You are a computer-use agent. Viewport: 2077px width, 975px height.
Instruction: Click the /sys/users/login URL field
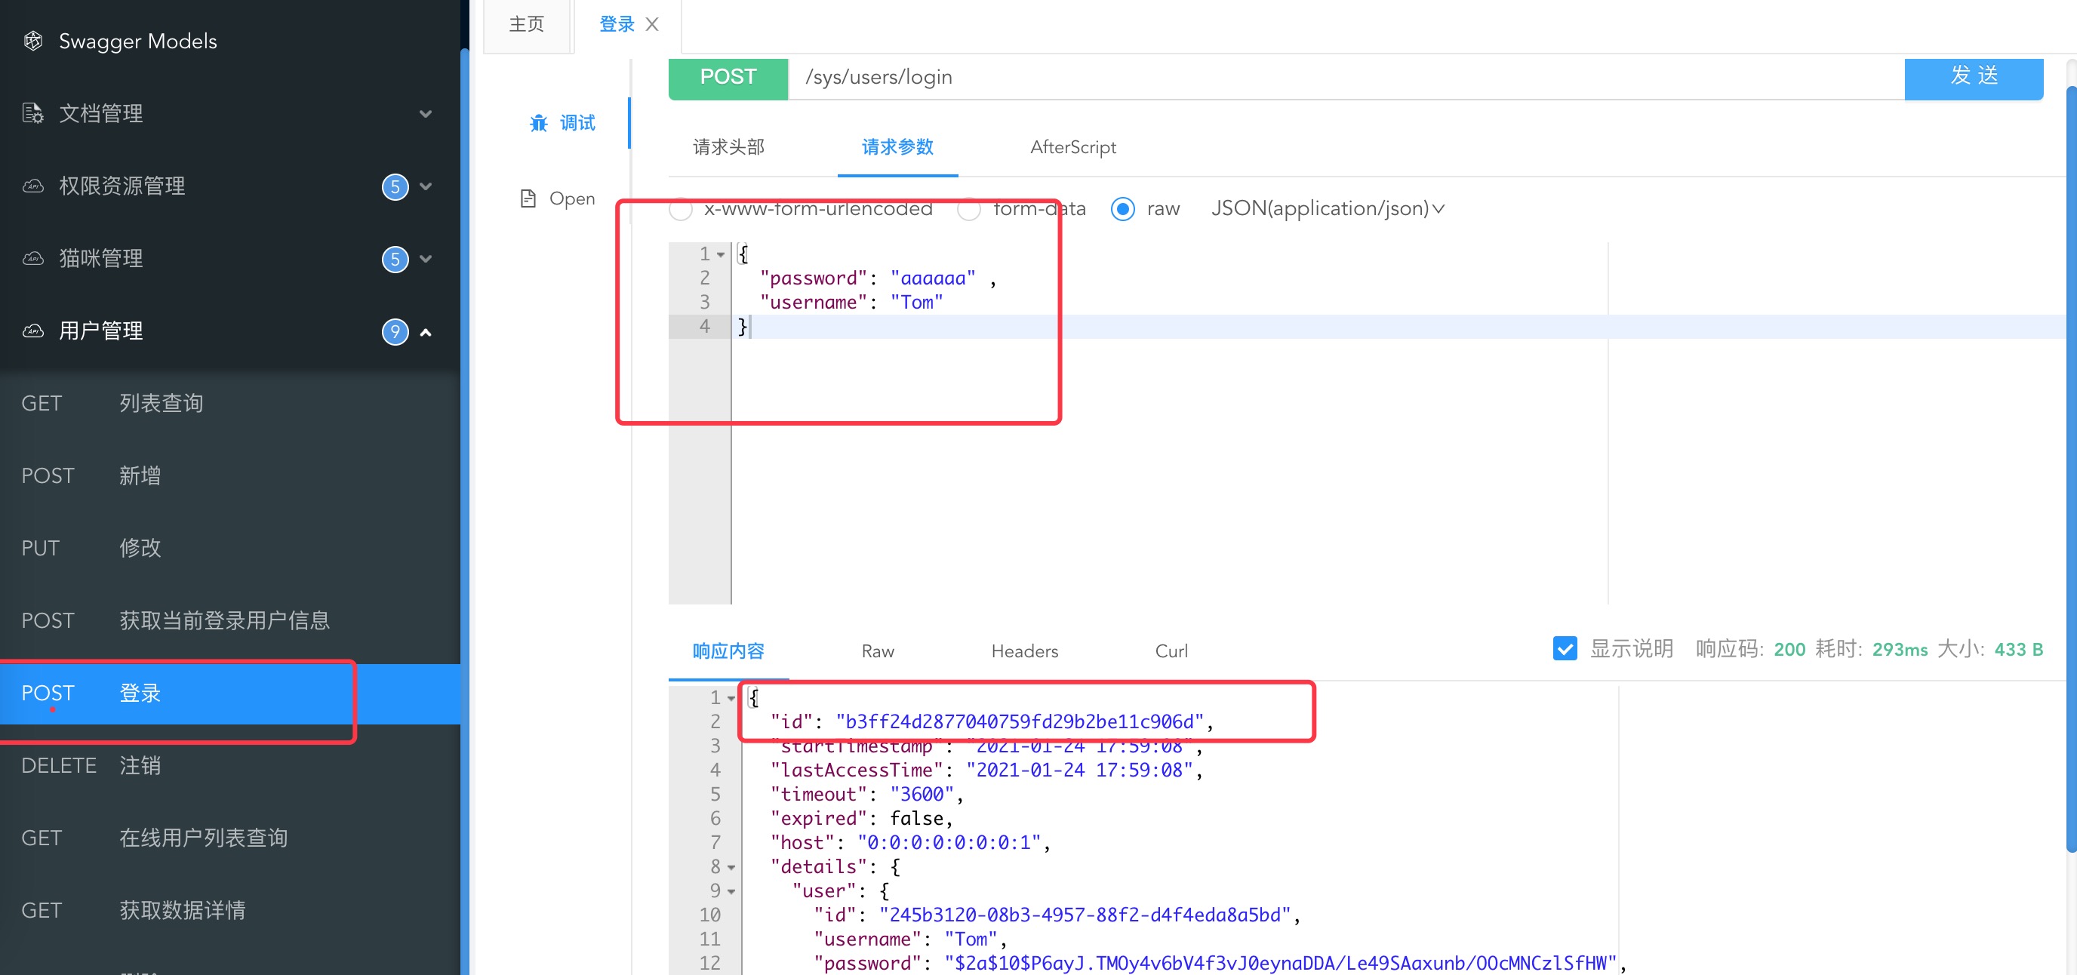point(1345,78)
